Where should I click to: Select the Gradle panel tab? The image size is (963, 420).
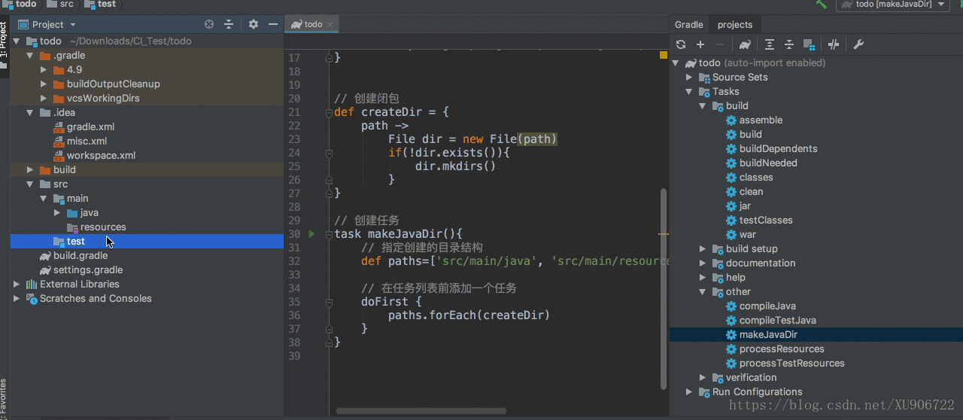689,24
